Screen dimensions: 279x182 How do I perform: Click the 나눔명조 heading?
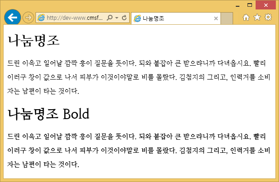click(33, 41)
